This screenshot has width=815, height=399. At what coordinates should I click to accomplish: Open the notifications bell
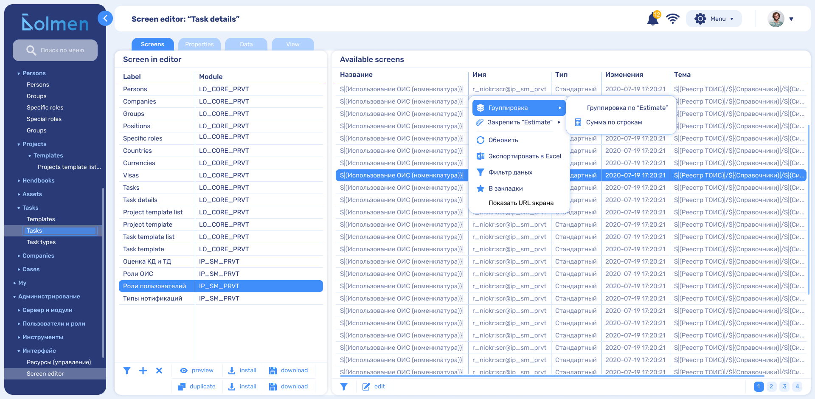point(653,19)
